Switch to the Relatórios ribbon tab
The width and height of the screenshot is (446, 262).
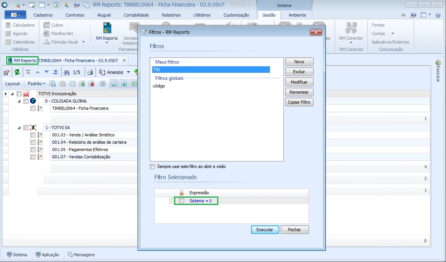[171, 15]
